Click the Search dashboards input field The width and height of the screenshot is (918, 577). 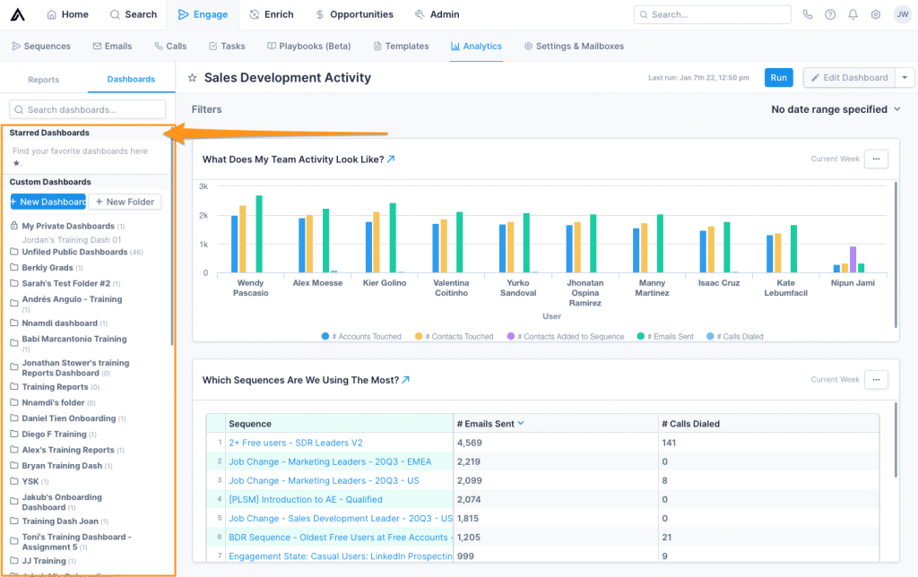tap(87, 108)
